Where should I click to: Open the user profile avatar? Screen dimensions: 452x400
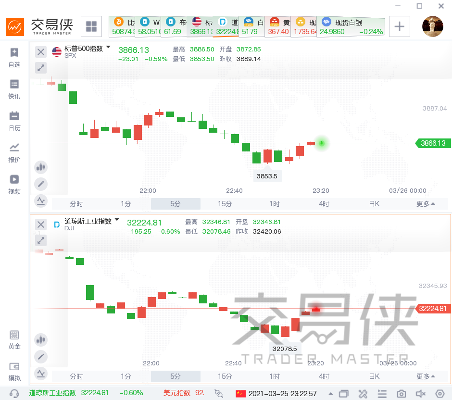[432, 26]
